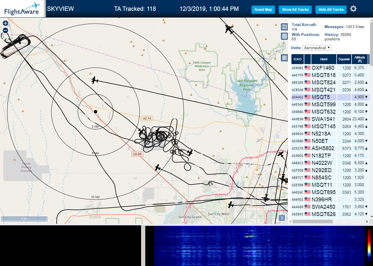Click the Reset Map button
Image resolution: width=373 pixels, height=266 pixels.
[263, 10]
